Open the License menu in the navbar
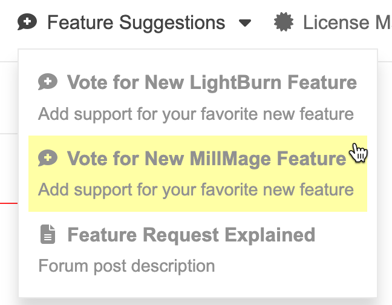The width and height of the screenshot is (392, 305). [346, 23]
